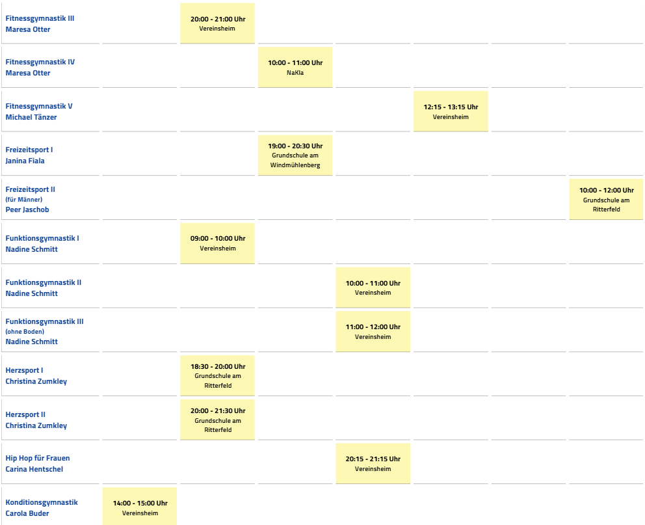Image resolution: width=645 pixels, height=525 pixels.
Task: Select the 09:00 - 10:00 Uhr Vereinsheim slot
Action: pyautogui.click(x=217, y=243)
